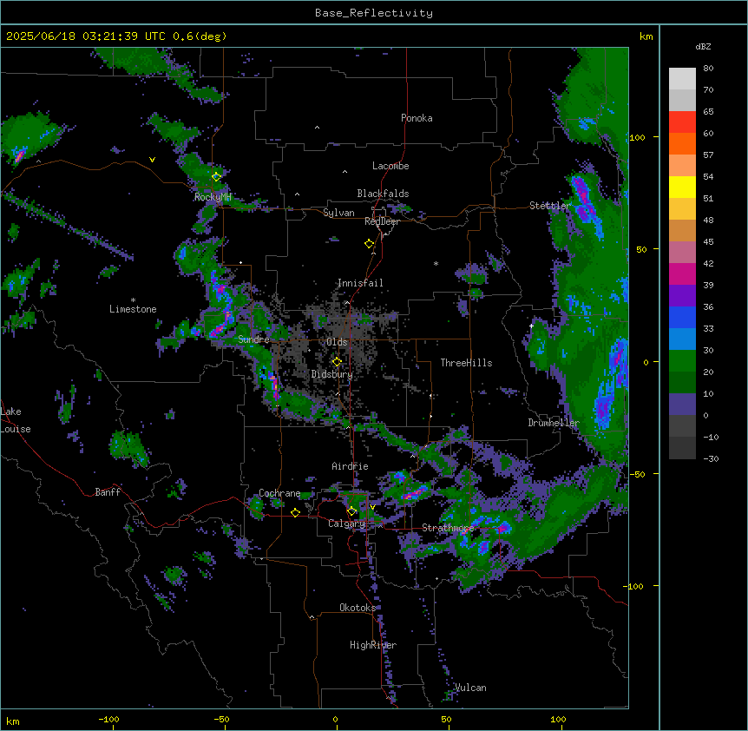Pick the mauve 42-45 dBZ legend swatch
This screenshot has width=748, height=731.
click(x=682, y=253)
